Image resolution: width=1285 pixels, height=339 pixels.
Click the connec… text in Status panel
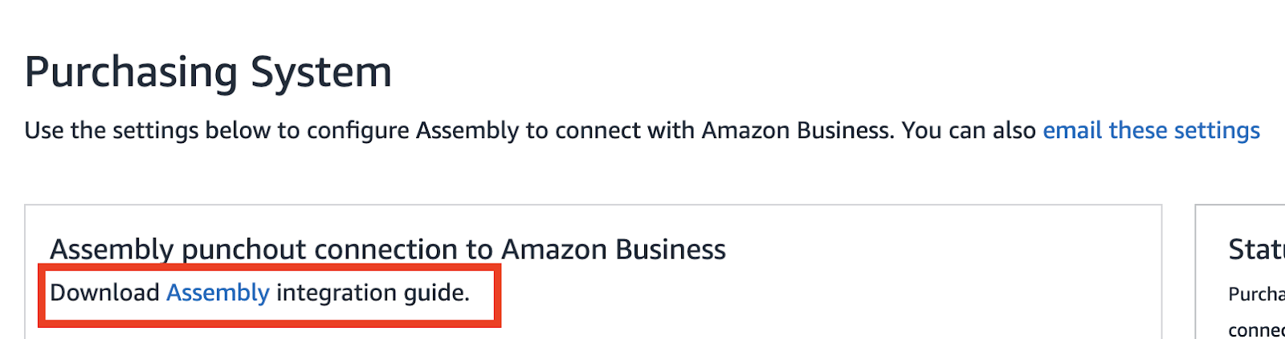[x=1257, y=330]
